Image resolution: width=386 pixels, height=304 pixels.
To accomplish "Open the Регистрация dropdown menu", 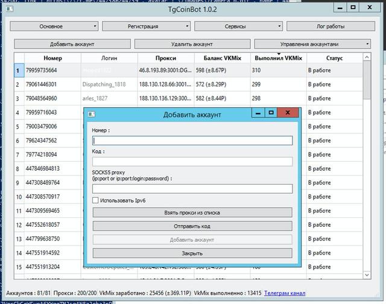I will [x=146, y=26].
